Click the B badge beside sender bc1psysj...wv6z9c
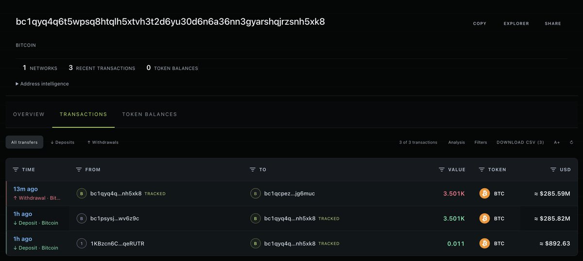This screenshot has width=583, height=261. coord(82,218)
